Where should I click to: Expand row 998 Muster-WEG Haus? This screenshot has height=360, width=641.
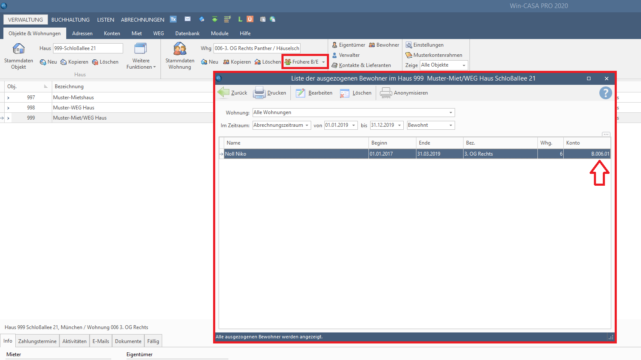pyautogui.click(x=8, y=108)
